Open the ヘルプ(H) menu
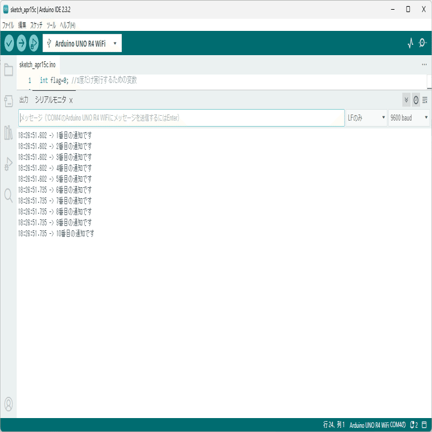432x432 pixels. click(67, 25)
